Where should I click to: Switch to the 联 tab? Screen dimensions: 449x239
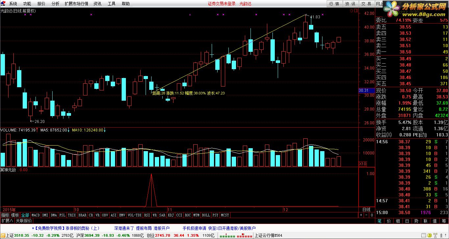tap(425, 221)
